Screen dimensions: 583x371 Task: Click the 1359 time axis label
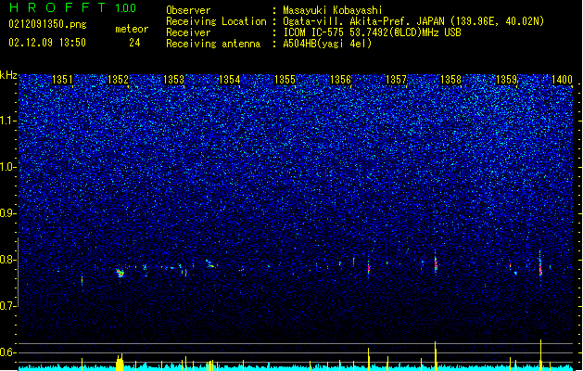[x=506, y=80]
